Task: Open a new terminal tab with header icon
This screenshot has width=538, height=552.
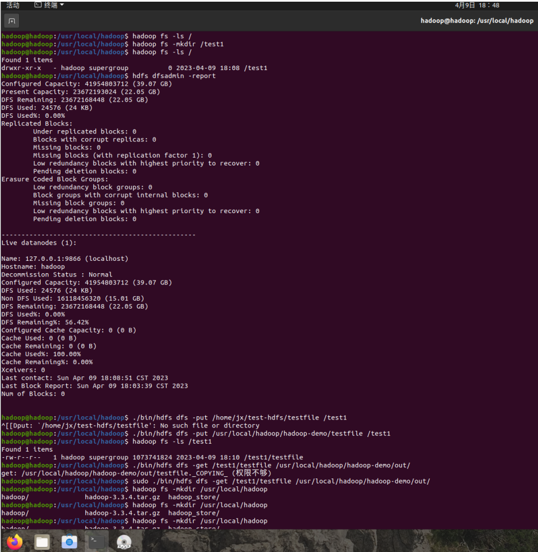Action: pos(11,21)
